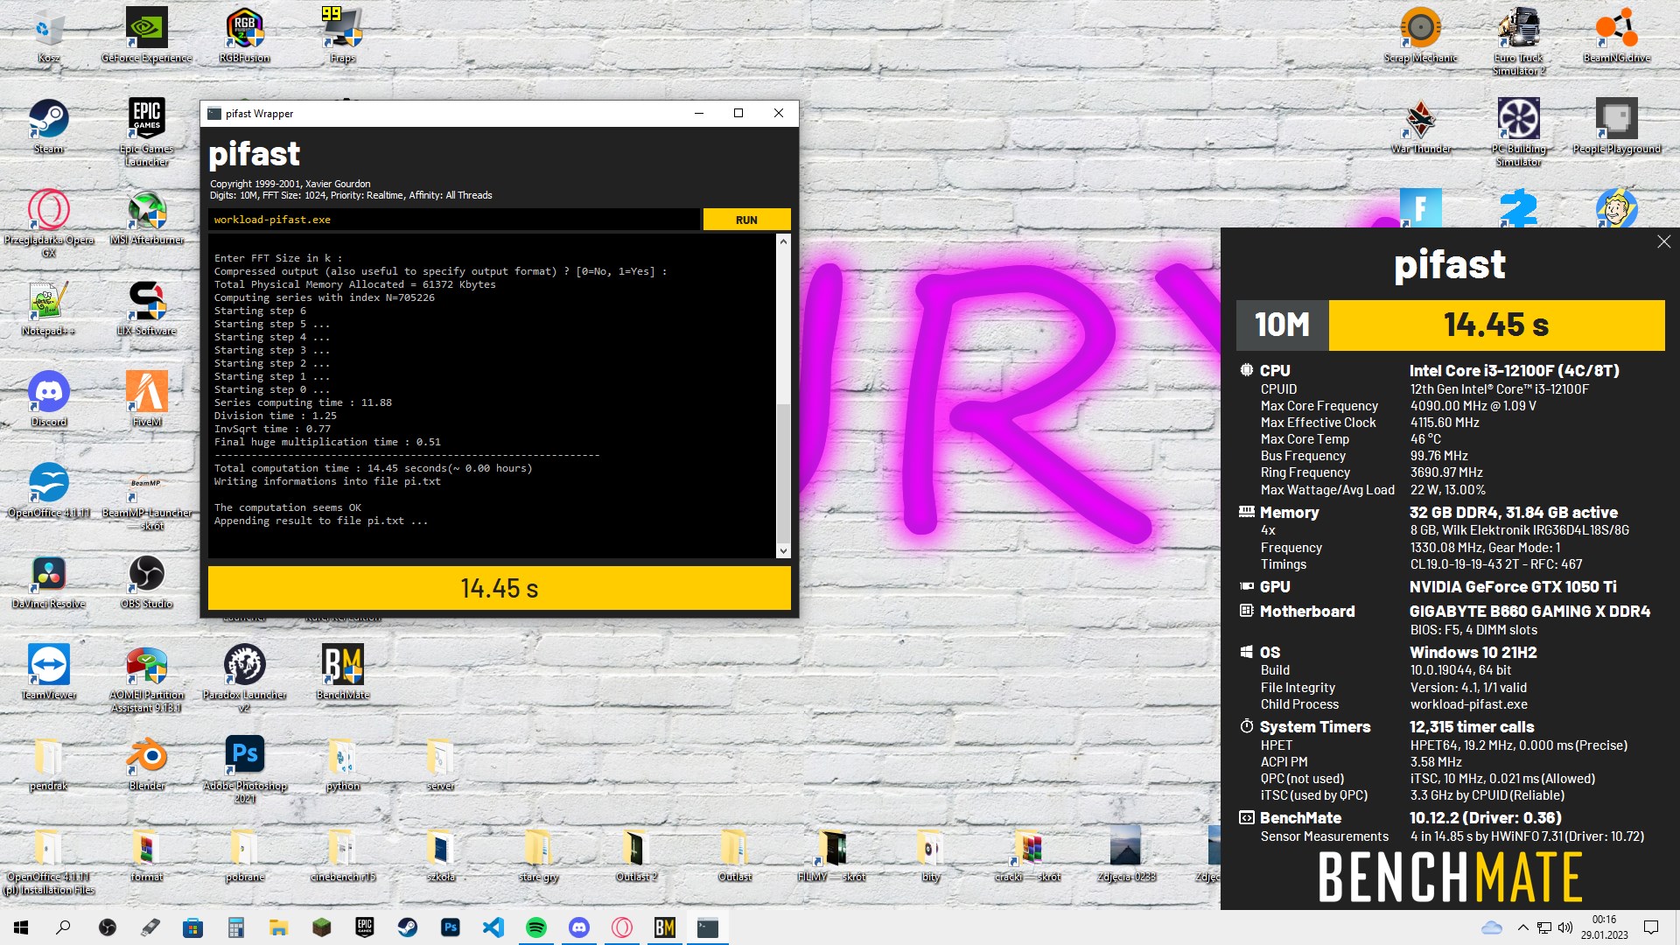Launch DaVinci Resolve from the desktop
Image resolution: width=1680 pixels, height=945 pixels.
pyautogui.click(x=49, y=582)
